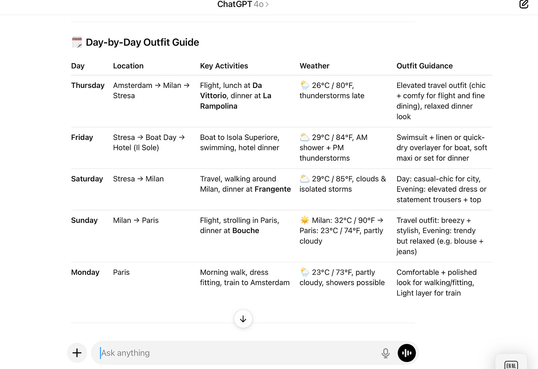Click the Stresa → Boat Day location cell
The height and width of the screenshot is (369, 538).
[x=149, y=143]
